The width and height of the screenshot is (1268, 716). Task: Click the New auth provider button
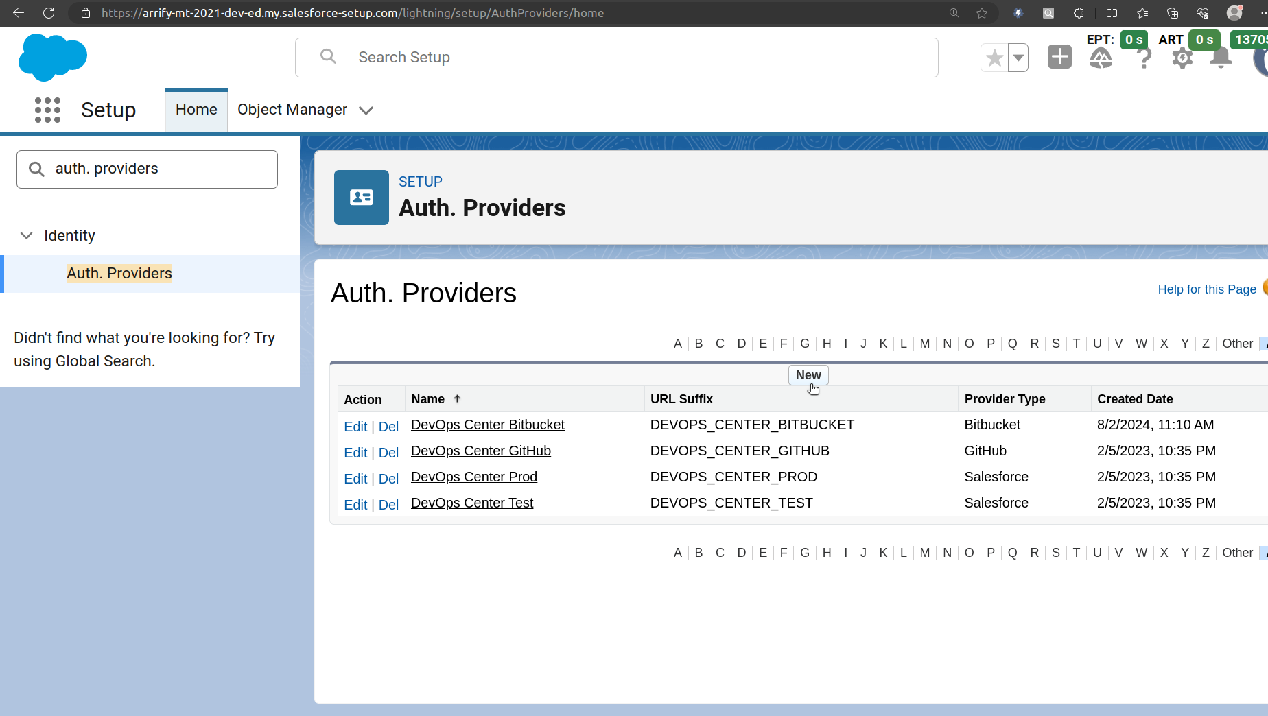808,375
